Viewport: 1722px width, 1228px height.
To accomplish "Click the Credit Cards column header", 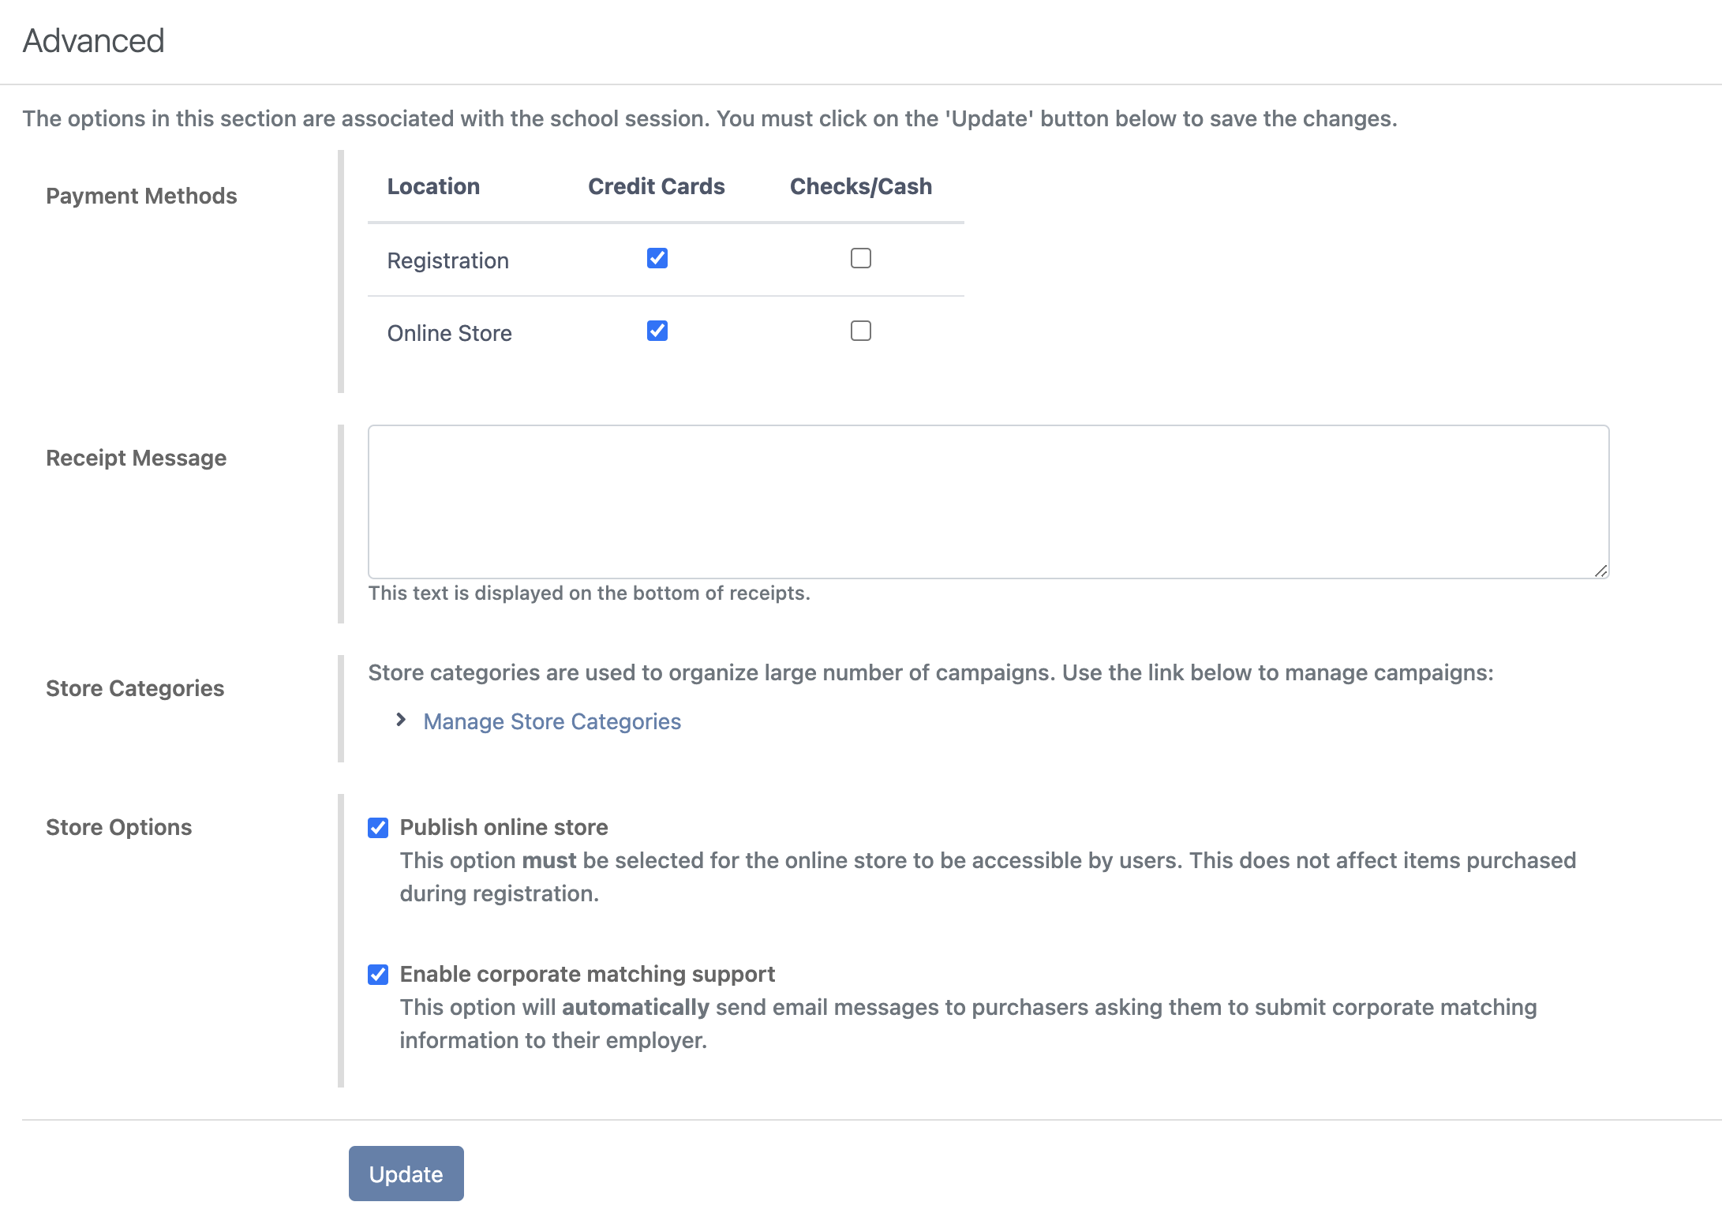I will click(x=656, y=186).
